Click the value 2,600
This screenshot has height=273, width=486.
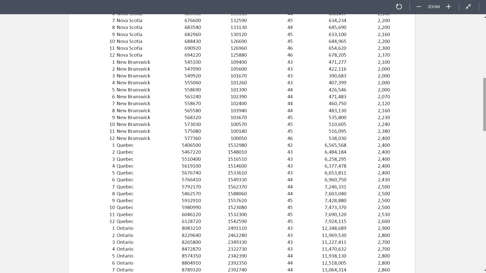point(384,221)
